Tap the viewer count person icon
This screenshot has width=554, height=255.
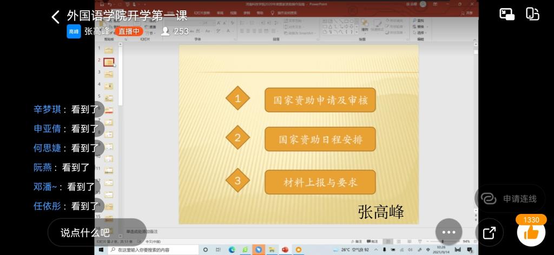point(166,31)
